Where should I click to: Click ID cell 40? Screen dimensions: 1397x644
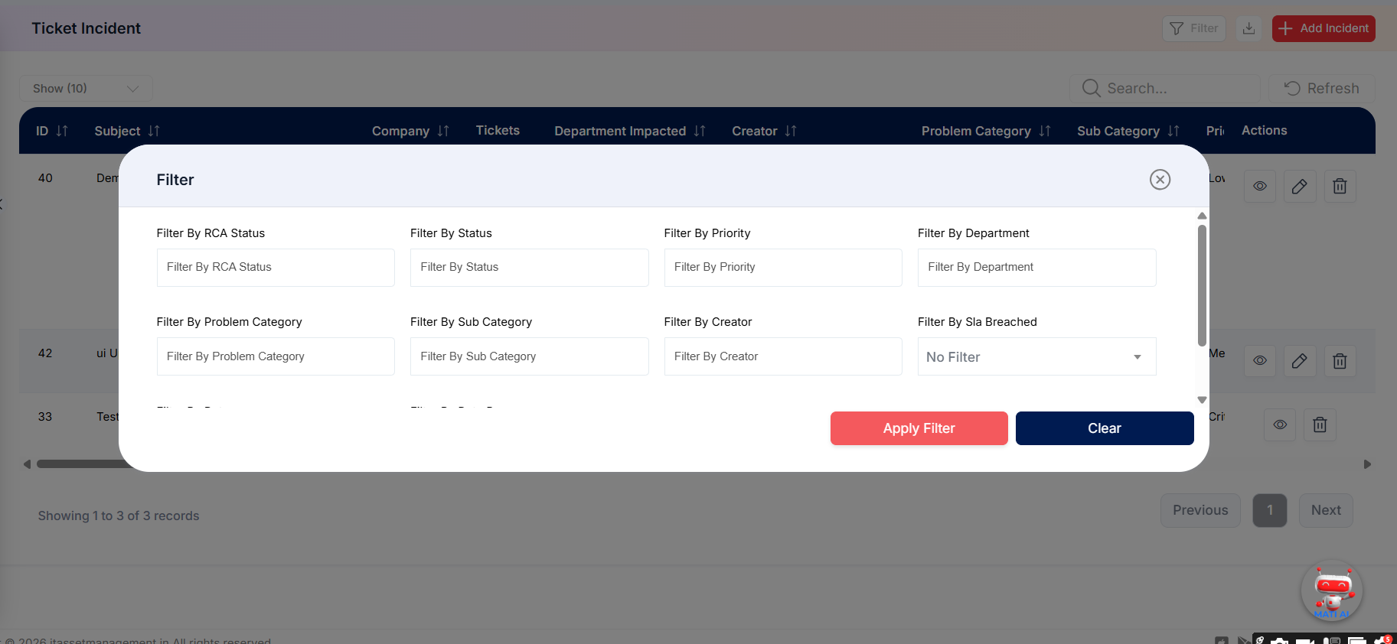tap(45, 178)
